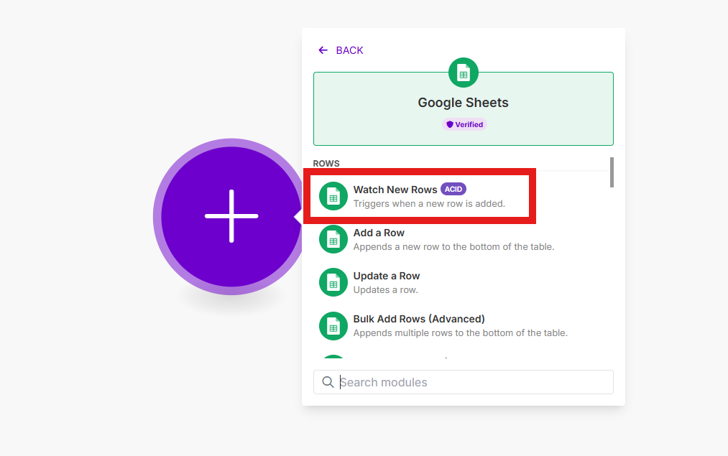This screenshot has height=456, width=728.
Task: Click the Watch New Rows sheet icon
Action: pyautogui.click(x=333, y=196)
